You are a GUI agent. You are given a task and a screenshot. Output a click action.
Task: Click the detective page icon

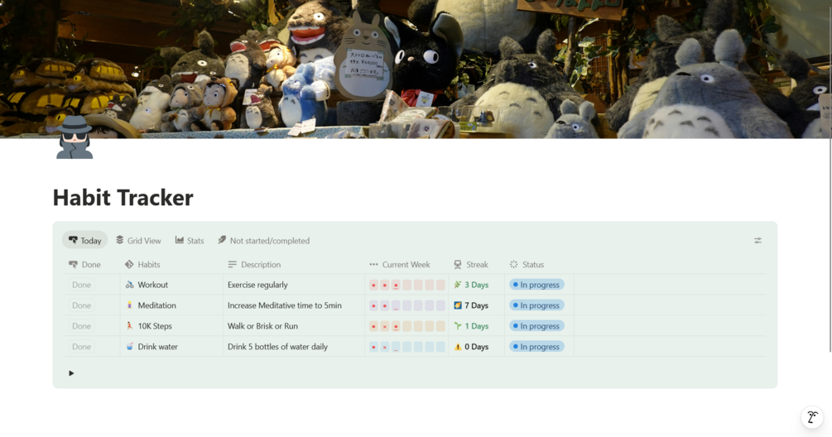[75, 137]
